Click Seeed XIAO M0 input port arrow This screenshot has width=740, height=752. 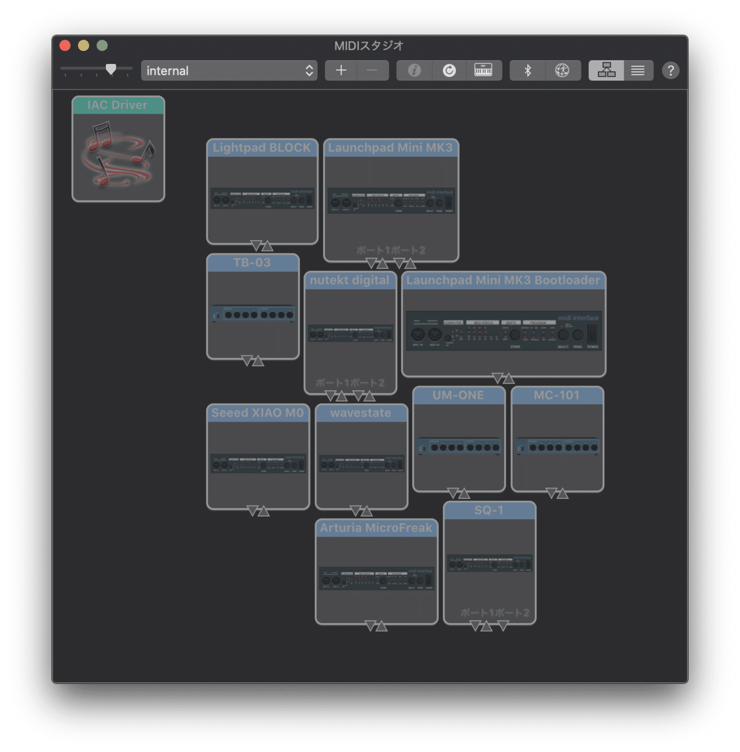click(264, 511)
